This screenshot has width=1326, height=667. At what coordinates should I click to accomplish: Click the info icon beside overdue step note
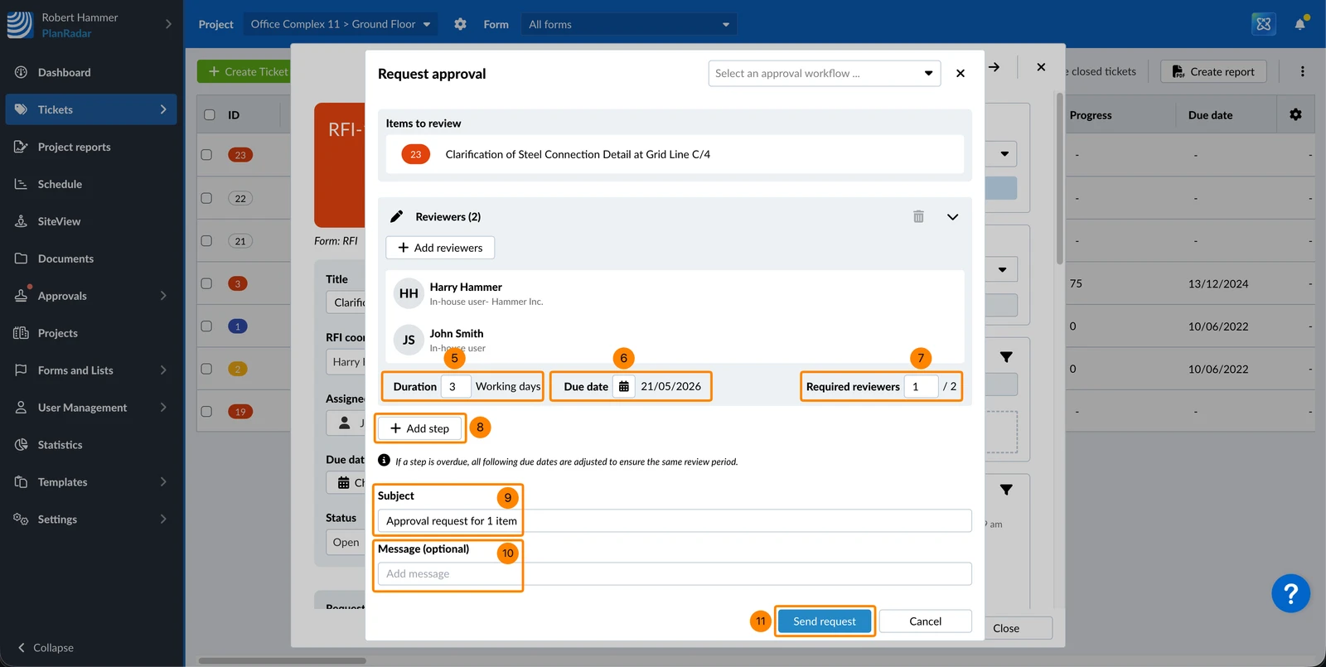click(384, 461)
